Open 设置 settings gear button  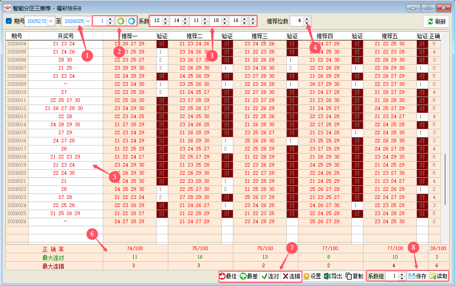312,277
